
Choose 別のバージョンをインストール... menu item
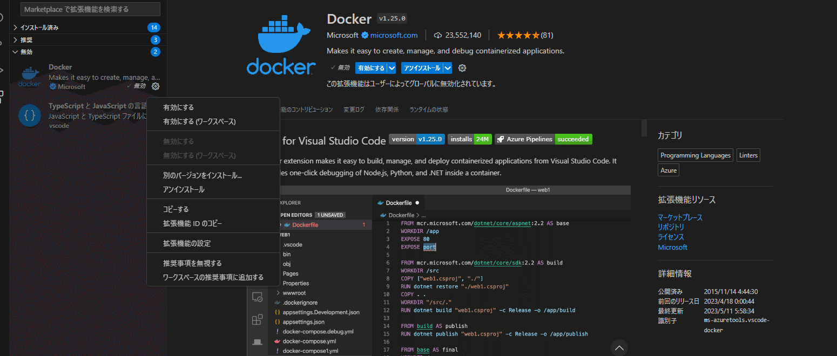pyautogui.click(x=213, y=175)
